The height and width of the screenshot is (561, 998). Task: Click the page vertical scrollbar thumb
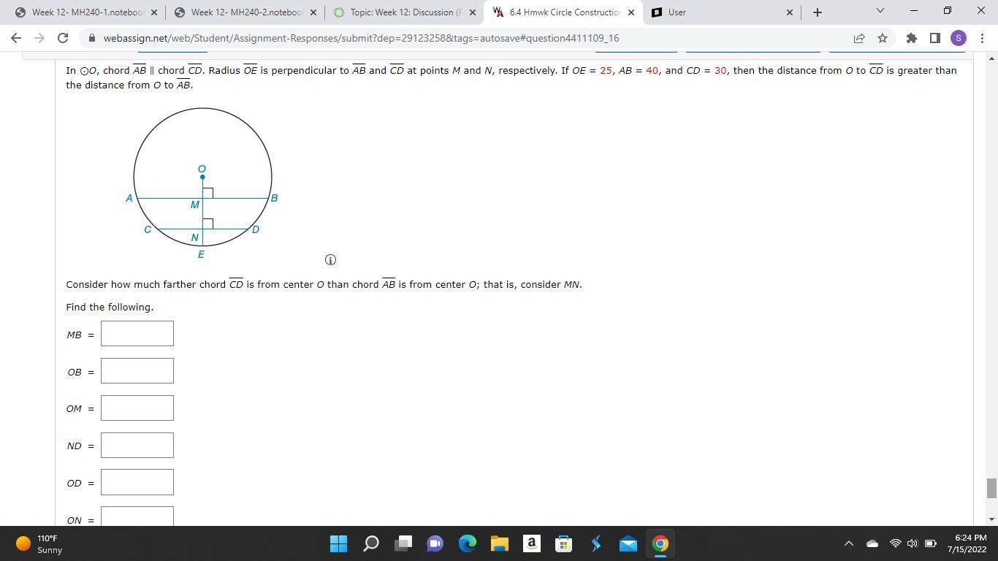pos(991,488)
